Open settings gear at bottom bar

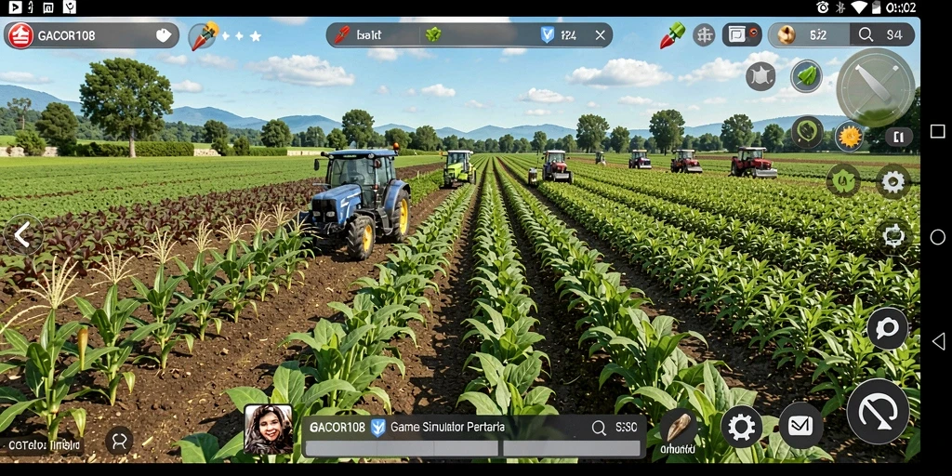pos(741,427)
